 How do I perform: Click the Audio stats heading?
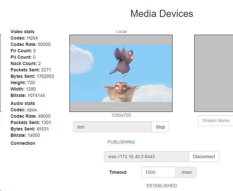click(23, 103)
